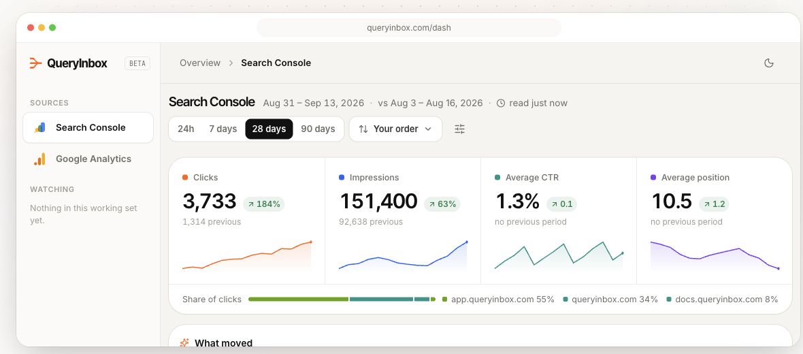
Task: Click the SOURCES section label
Action: point(49,103)
